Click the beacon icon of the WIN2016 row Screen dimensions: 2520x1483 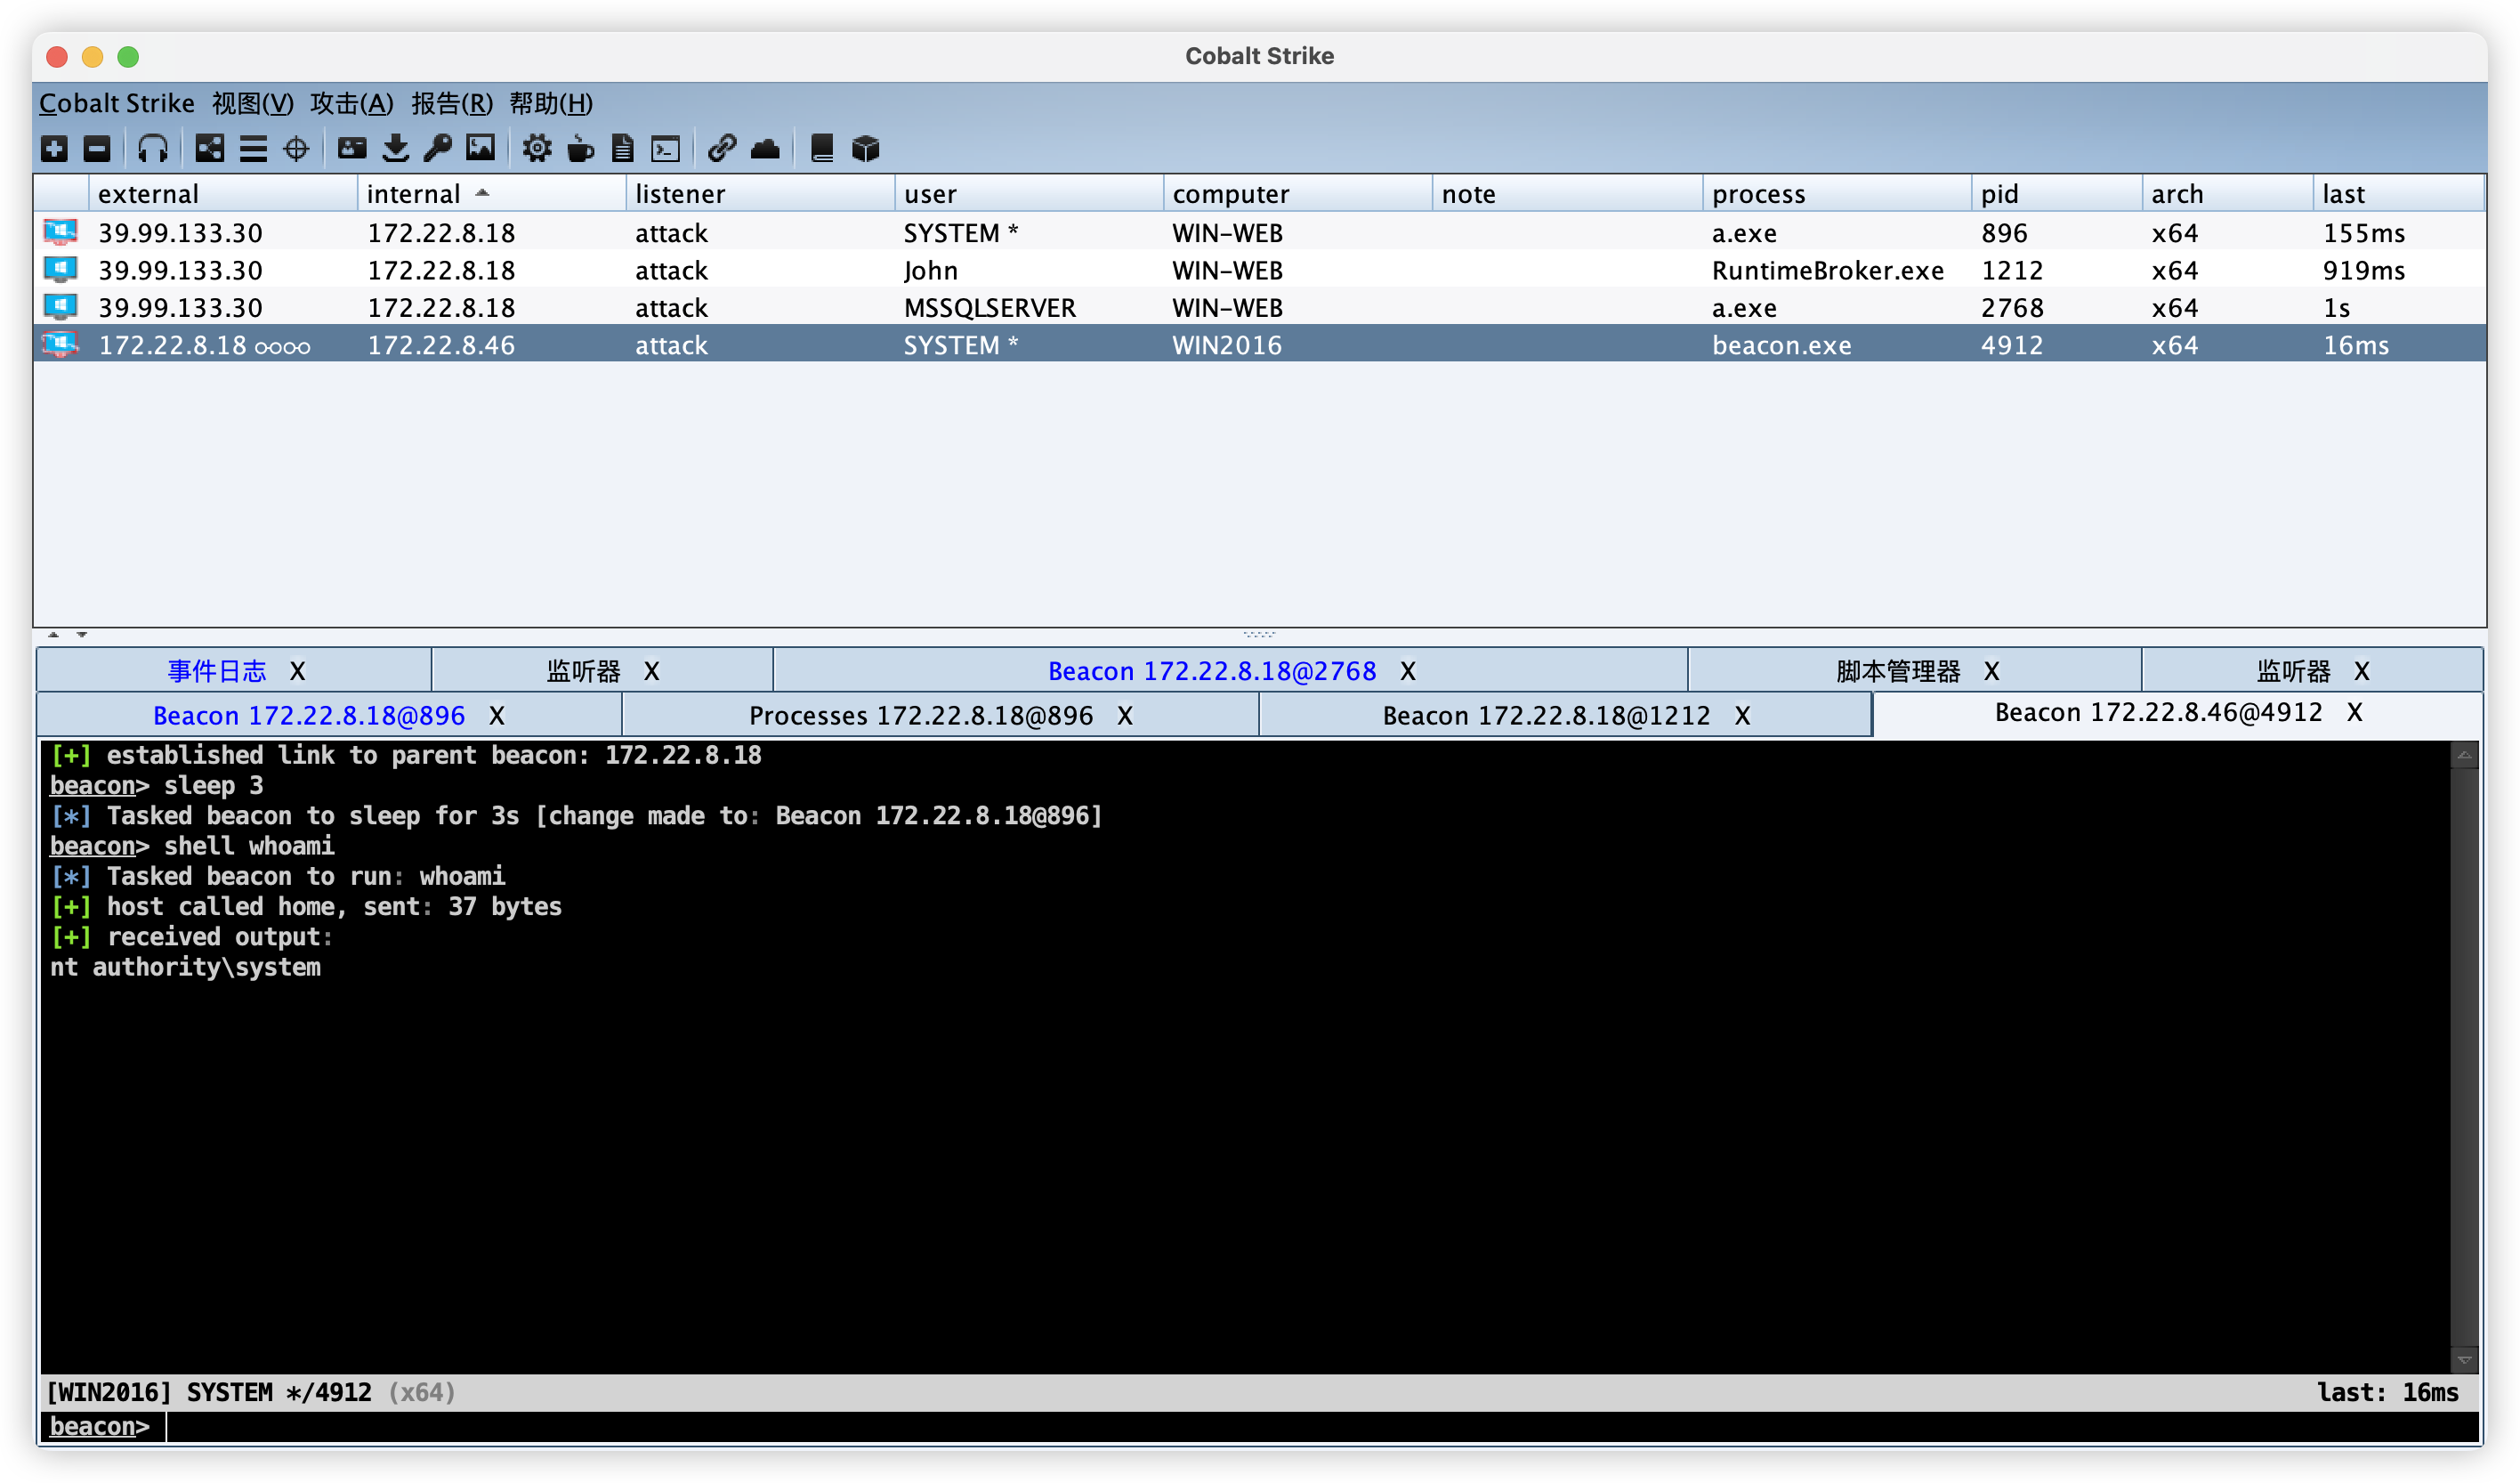[61, 344]
